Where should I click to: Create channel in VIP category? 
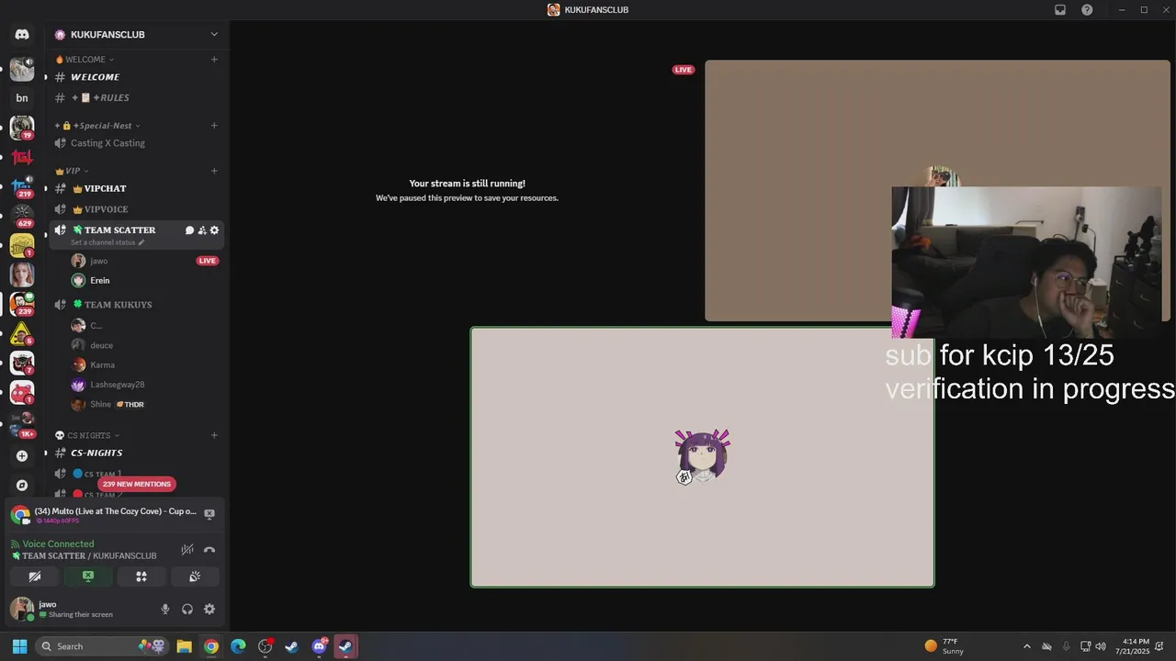pos(214,171)
